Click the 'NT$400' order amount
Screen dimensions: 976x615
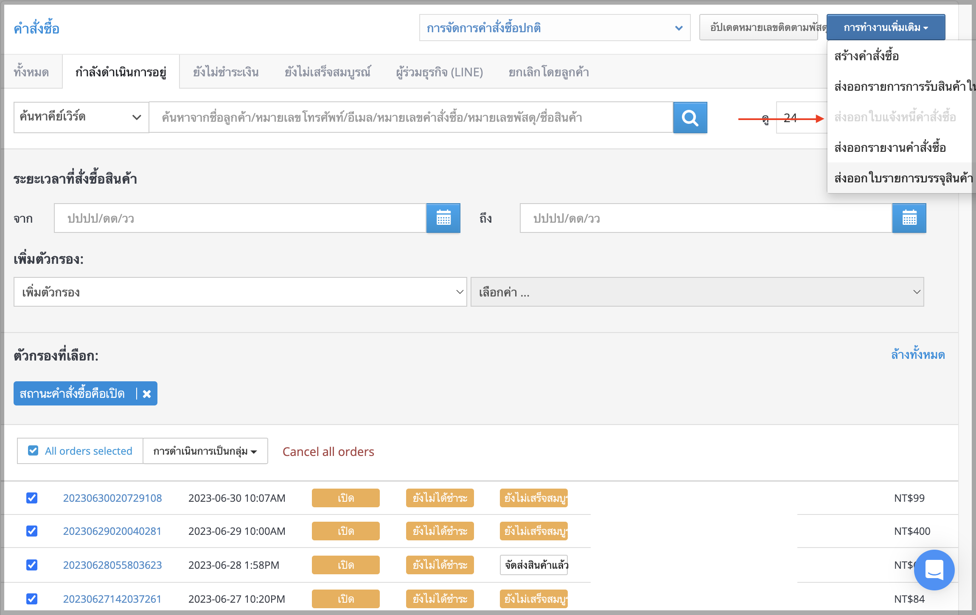[x=912, y=531]
